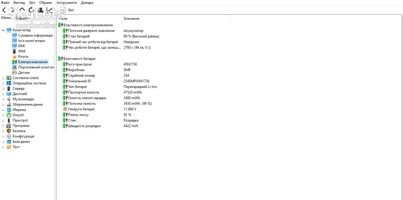Open the Довідка menu
The height and width of the screenshot is (200, 403).
[x=87, y=3]
